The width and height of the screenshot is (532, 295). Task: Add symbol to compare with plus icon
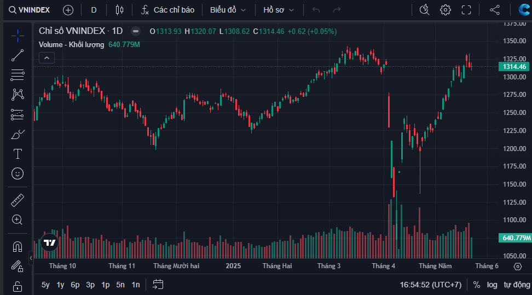point(68,10)
